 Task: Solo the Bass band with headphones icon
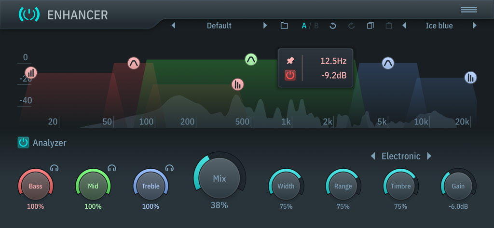pyautogui.click(x=54, y=168)
